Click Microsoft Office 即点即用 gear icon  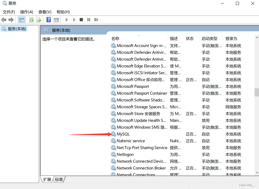point(113,80)
